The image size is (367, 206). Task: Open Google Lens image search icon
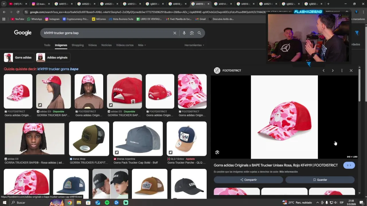(x=192, y=33)
